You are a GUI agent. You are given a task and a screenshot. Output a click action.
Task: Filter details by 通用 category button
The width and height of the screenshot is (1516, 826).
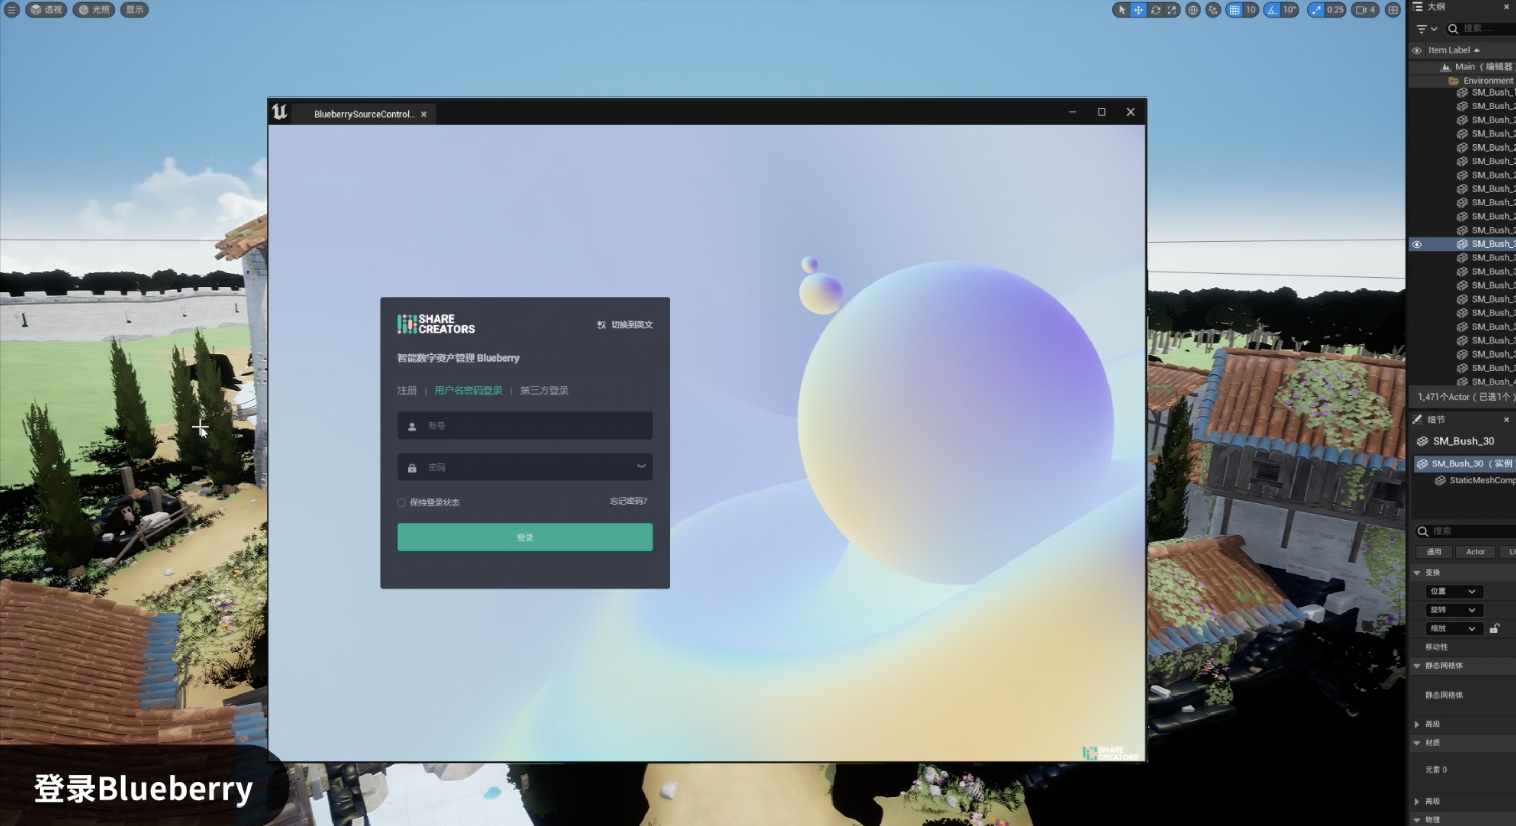coord(1434,552)
